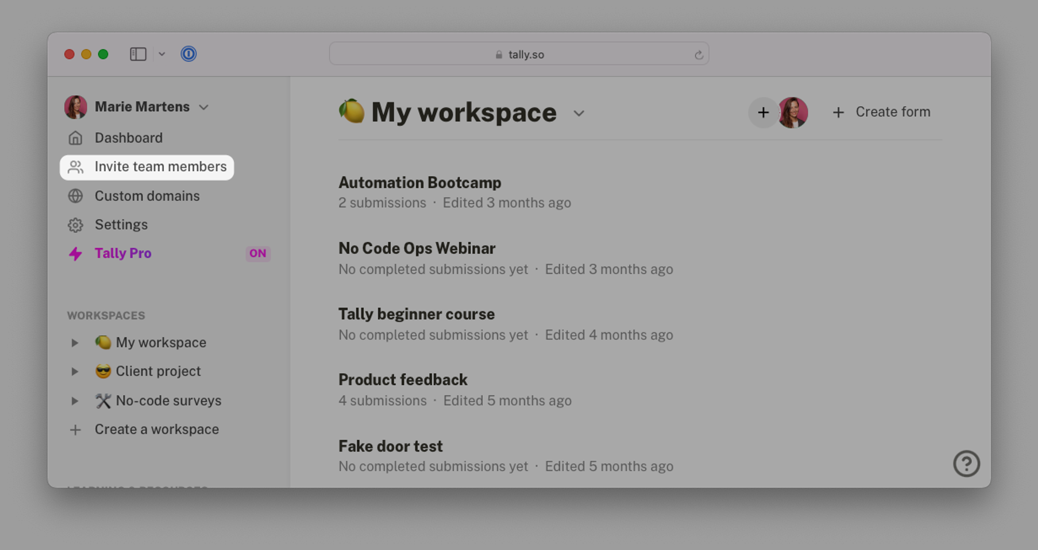Image resolution: width=1038 pixels, height=550 pixels.
Task: Open the Dashboard home icon
Action: pyautogui.click(x=75, y=138)
